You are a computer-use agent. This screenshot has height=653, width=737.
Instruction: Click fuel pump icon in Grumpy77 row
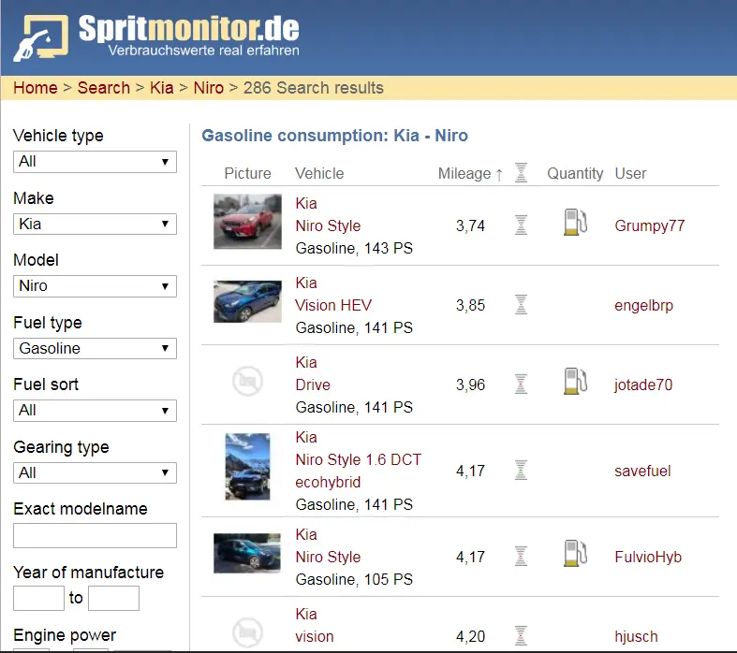(x=575, y=222)
